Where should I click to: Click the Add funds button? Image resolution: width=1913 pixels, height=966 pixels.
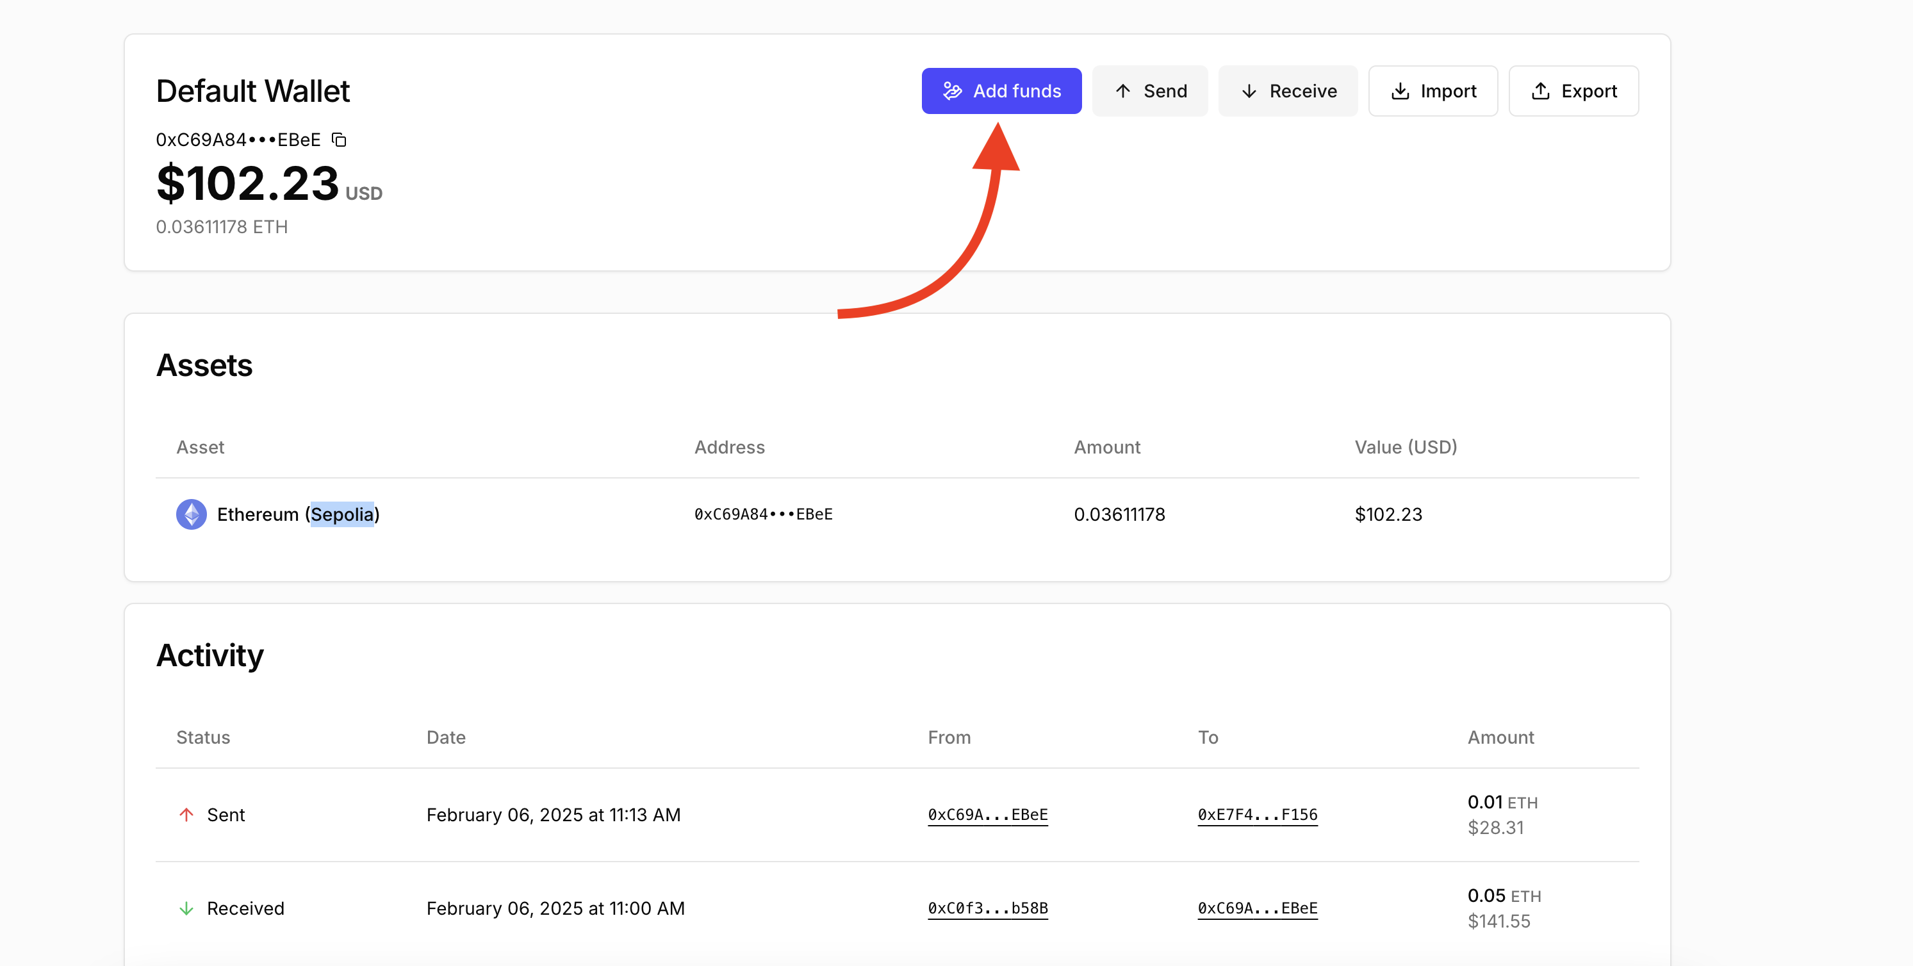1001,90
